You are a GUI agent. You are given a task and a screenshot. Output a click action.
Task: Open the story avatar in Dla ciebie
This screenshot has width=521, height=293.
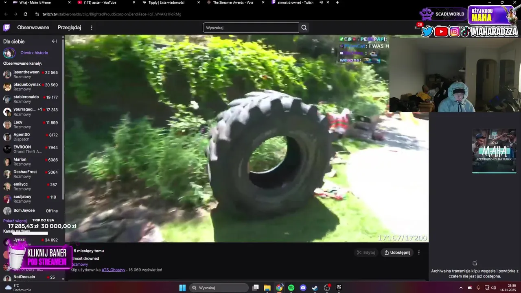coord(9,53)
